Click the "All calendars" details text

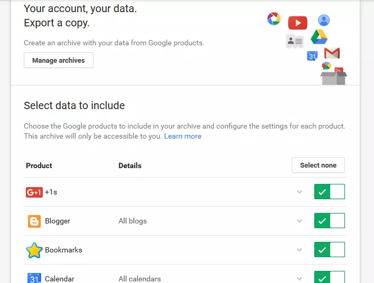(x=139, y=279)
